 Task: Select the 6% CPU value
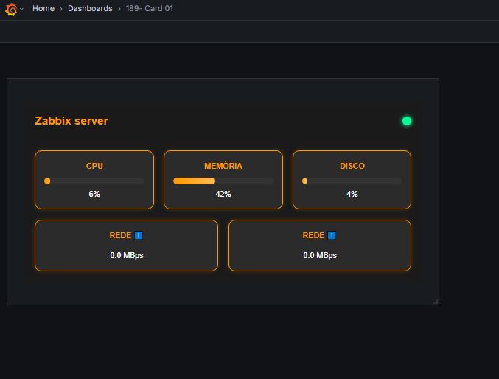coord(94,194)
